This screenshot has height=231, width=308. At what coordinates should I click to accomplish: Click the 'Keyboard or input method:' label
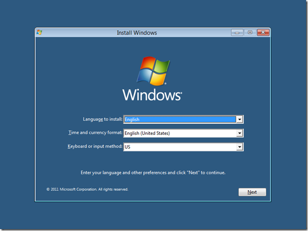click(95, 146)
